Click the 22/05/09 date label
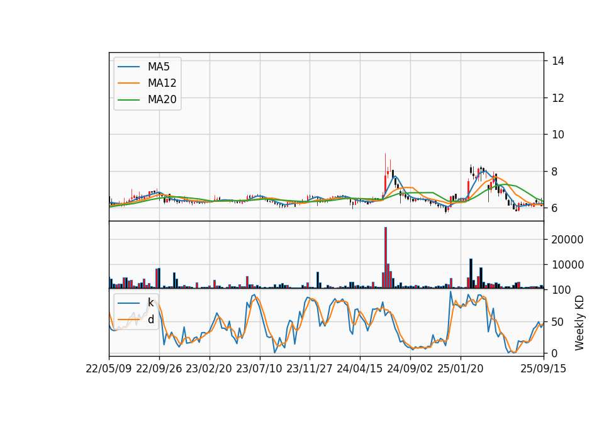Screen dimensions: 604x434 (109, 369)
